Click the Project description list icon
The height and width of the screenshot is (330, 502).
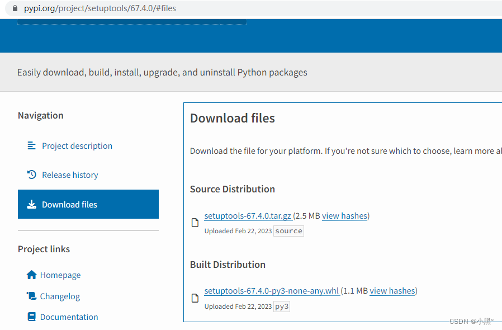31,146
